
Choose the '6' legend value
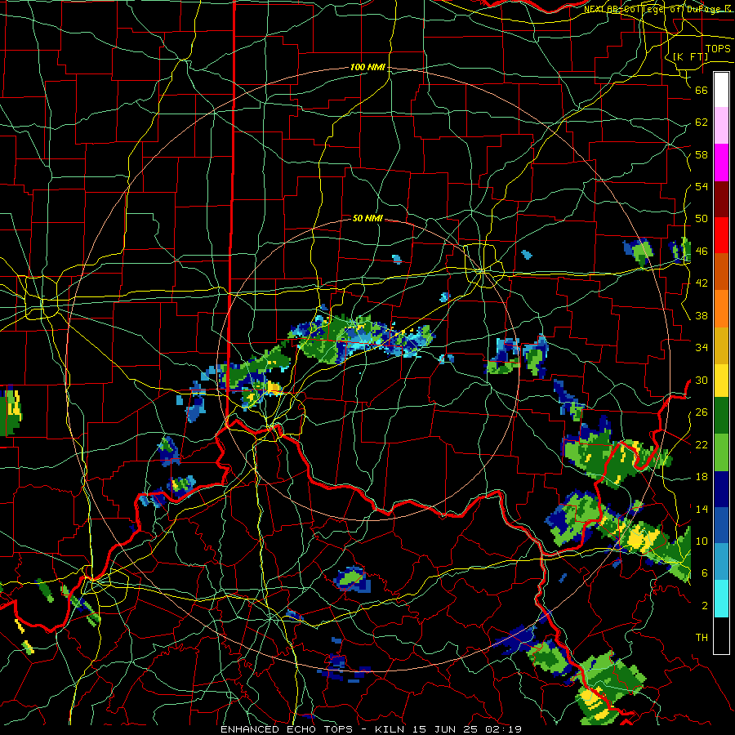click(705, 573)
